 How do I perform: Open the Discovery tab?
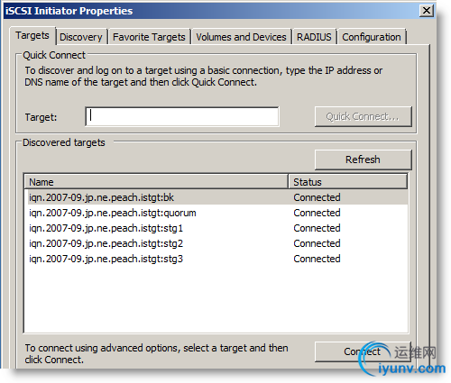point(81,37)
